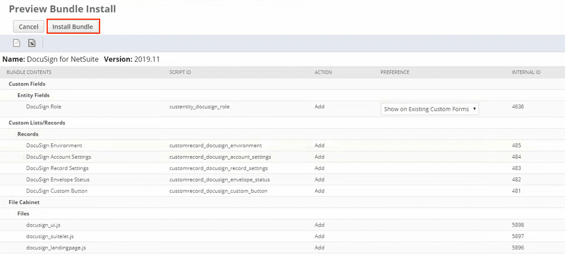The width and height of the screenshot is (565, 255).
Task: Click internal ID 484
Action: [516, 157]
